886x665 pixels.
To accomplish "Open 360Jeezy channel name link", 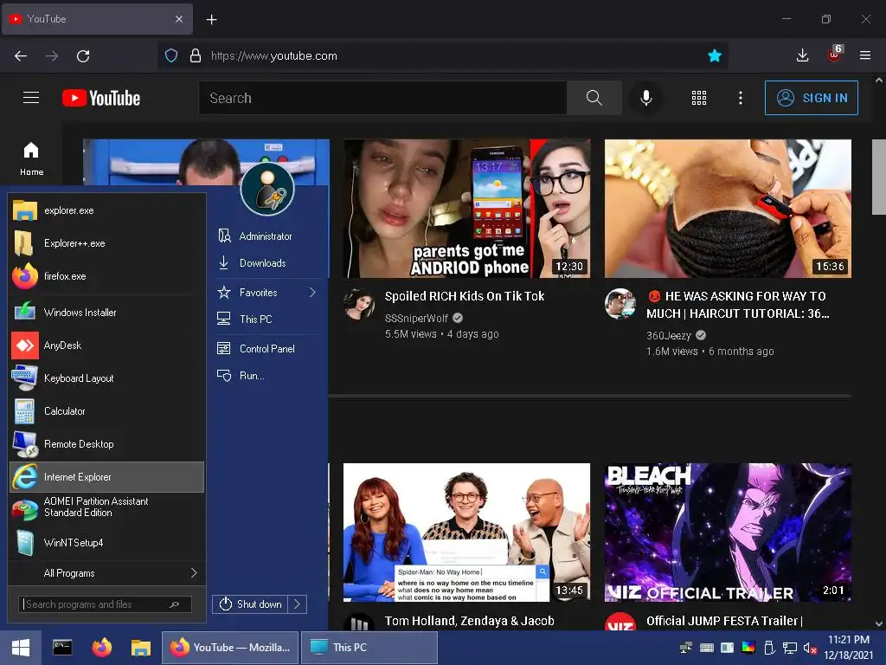I will [x=669, y=335].
